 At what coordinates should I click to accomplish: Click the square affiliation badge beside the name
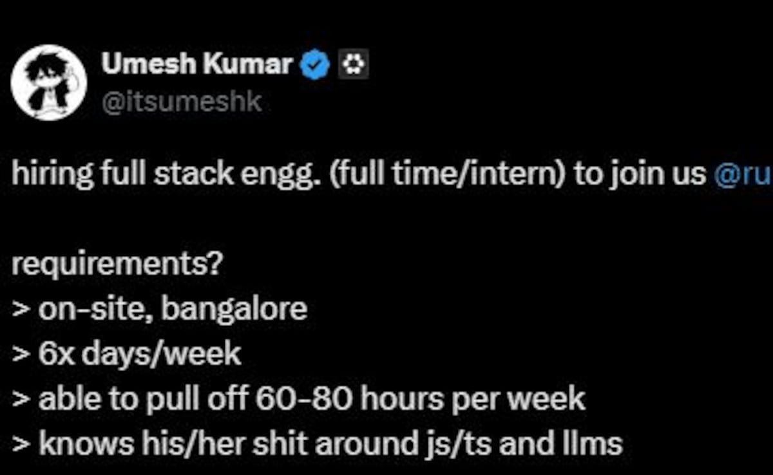point(356,65)
